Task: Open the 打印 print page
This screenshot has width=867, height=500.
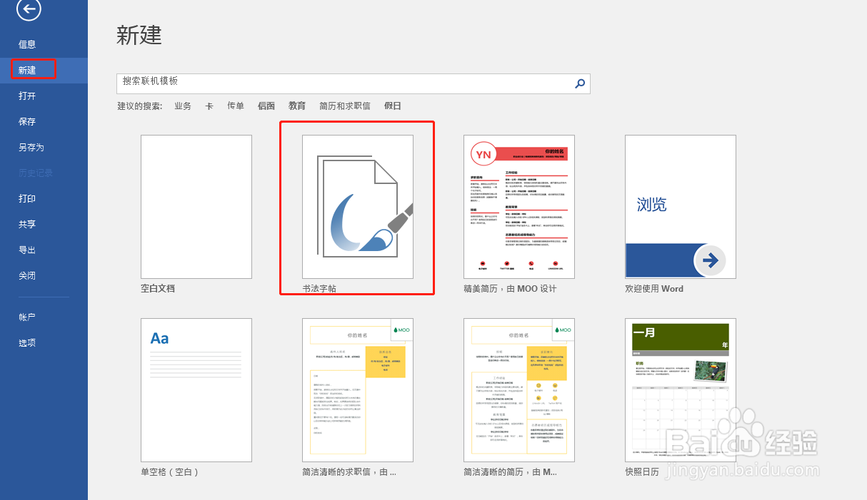Action: [27, 198]
